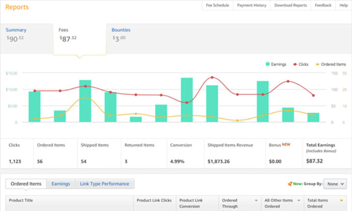Open Payment History
Viewport: 352px width, 211px height.
(x=252, y=5)
